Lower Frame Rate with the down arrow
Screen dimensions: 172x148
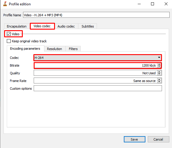coord(159,82)
